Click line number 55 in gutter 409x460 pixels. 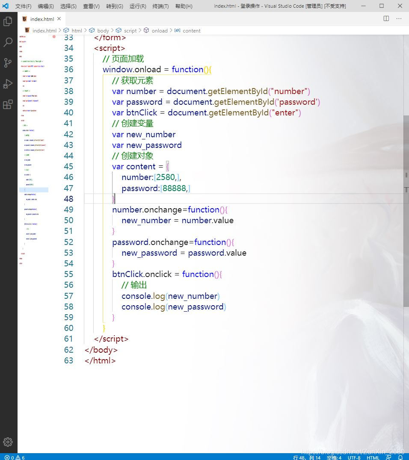coord(69,274)
